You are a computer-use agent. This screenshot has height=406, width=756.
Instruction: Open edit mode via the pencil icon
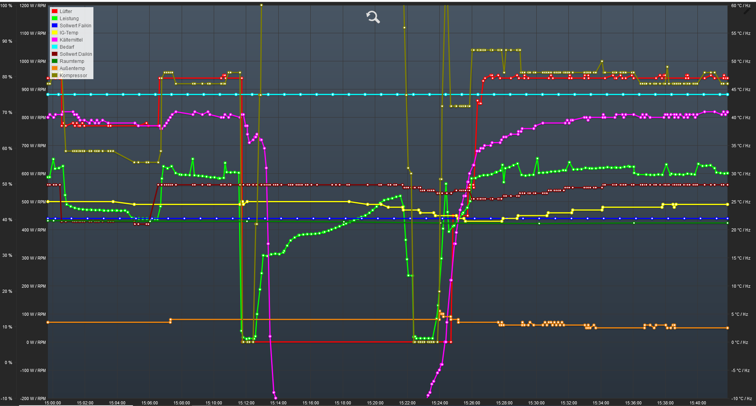(x=747, y=11)
